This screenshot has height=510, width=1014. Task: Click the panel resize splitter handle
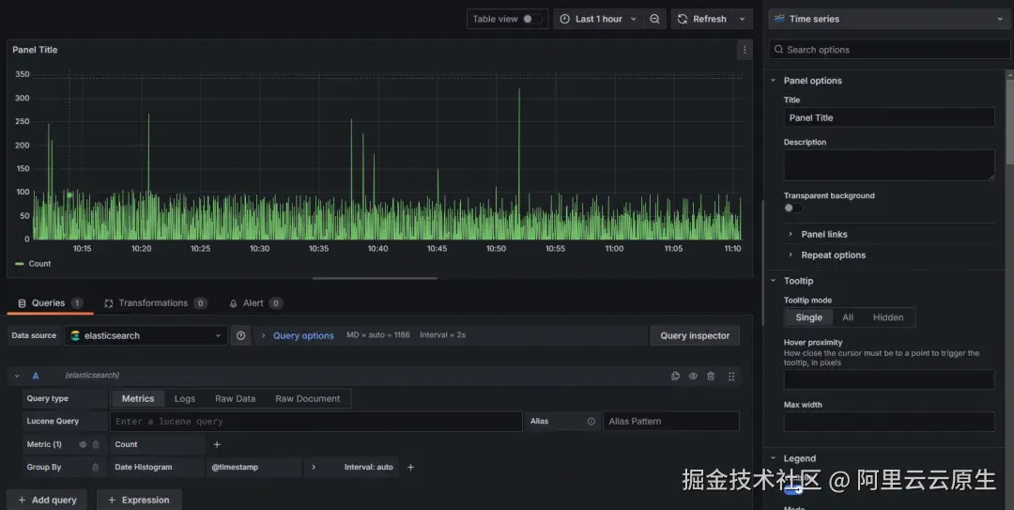(x=375, y=278)
